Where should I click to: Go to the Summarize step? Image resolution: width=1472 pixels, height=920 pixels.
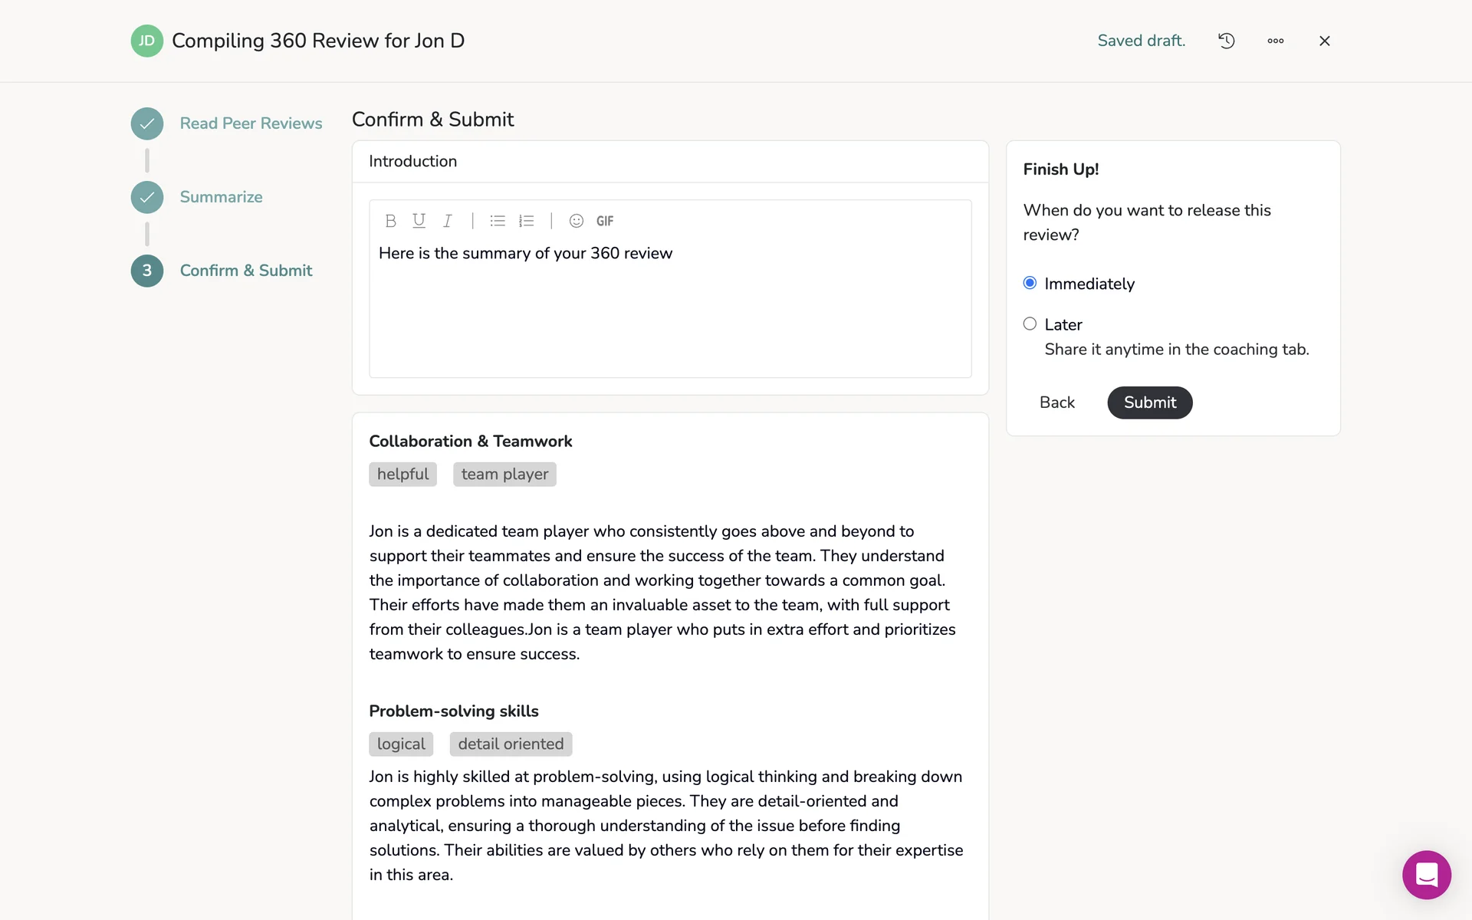[x=221, y=197]
